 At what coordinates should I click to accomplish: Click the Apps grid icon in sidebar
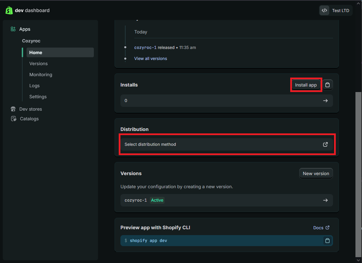pyautogui.click(x=13, y=29)
